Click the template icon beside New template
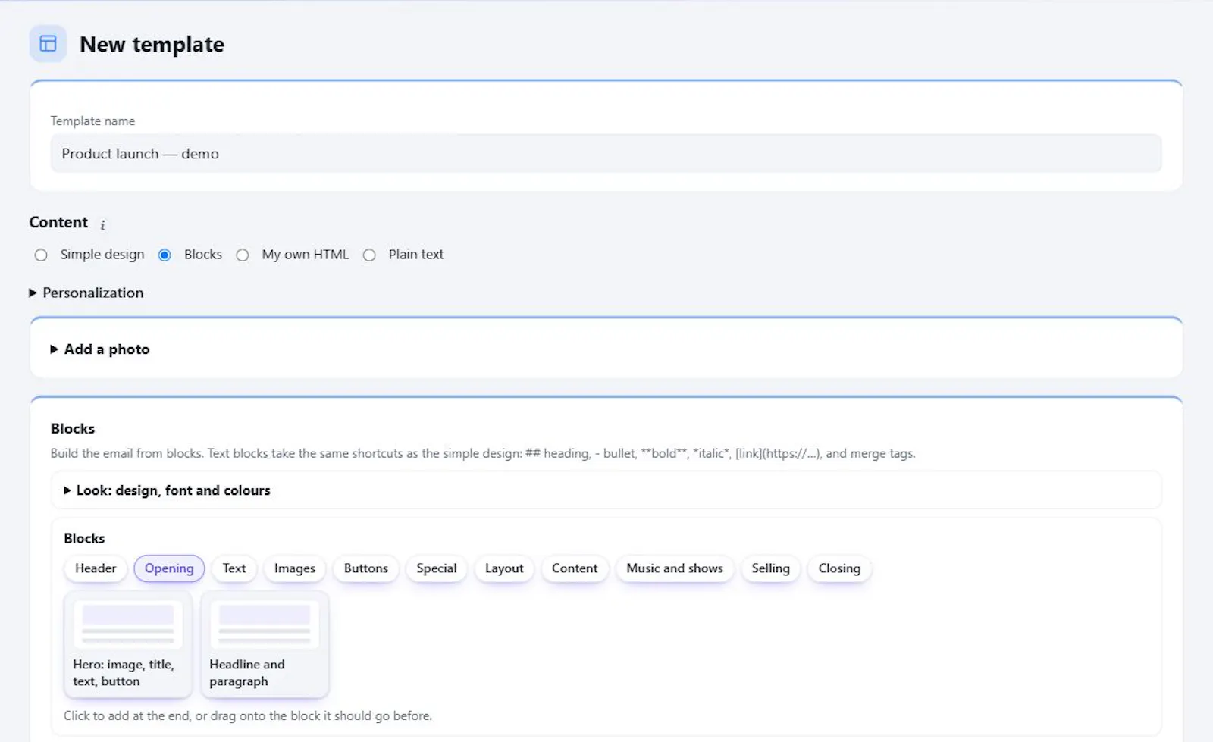Image resolution: width=1213 pixels, height=742 pixels. point(48,44)
